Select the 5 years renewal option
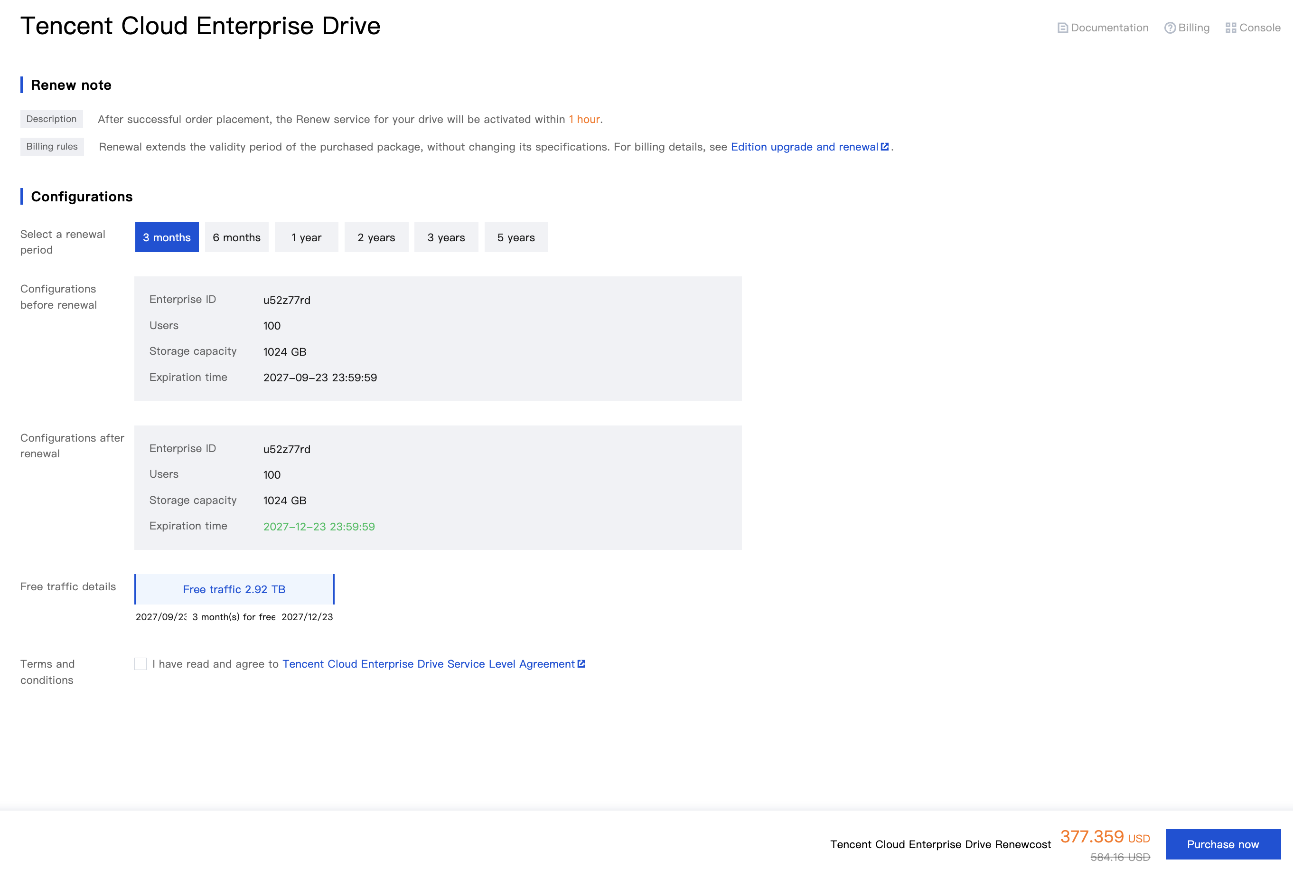This screenshot has height=869, width=1293. pyautogui.click(x=516, y=237)
